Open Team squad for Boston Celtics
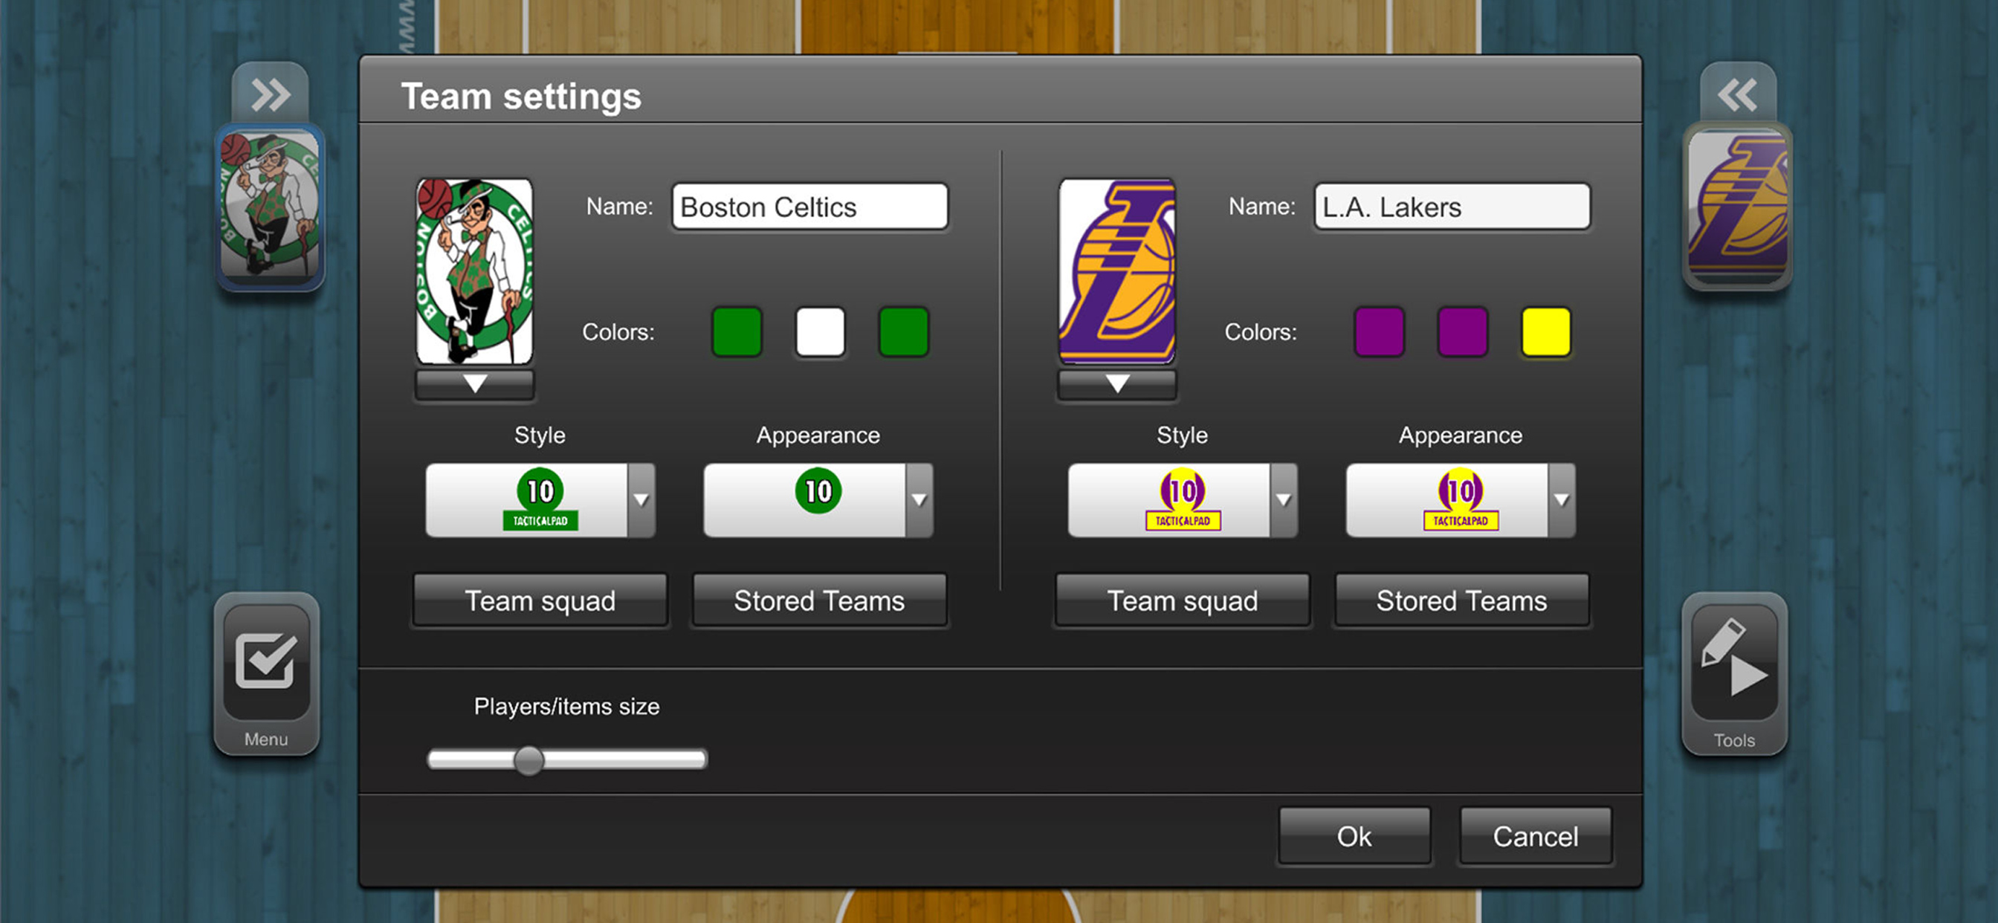Image resolution: width=1998 pixels, height=923 pixels. click(x=540, y=600)
